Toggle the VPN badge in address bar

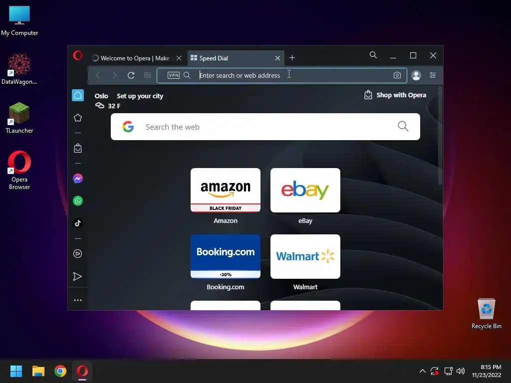(x=173, y=75)
